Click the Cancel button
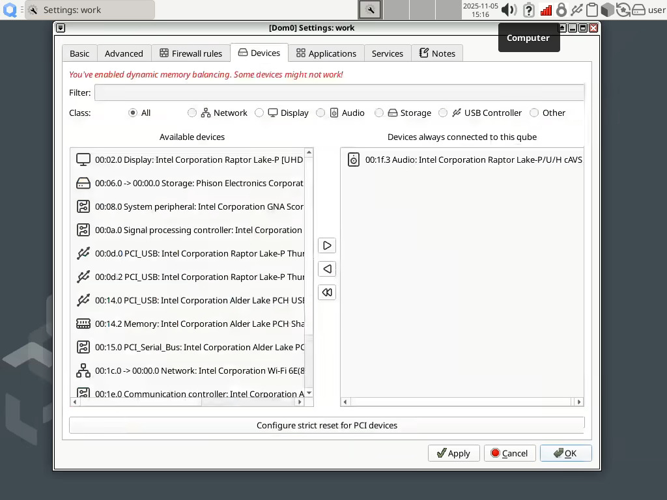The width and height of the screenshot is (667, 500). click(509, 453)
